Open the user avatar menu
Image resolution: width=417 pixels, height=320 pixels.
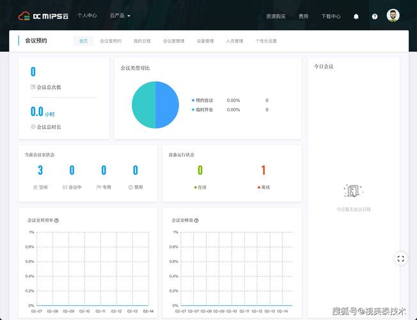coord(393,15)
